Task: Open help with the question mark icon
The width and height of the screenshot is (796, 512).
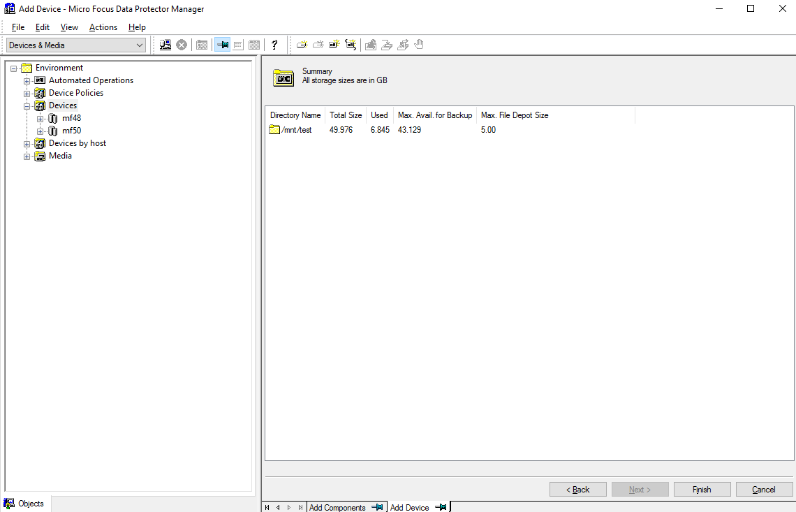Action: pos(274,45)
